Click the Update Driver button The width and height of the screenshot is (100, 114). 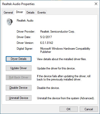(18, 68)
